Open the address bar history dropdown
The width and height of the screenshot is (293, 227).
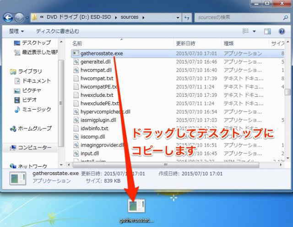pyautogui.click(x=178, y=17)
